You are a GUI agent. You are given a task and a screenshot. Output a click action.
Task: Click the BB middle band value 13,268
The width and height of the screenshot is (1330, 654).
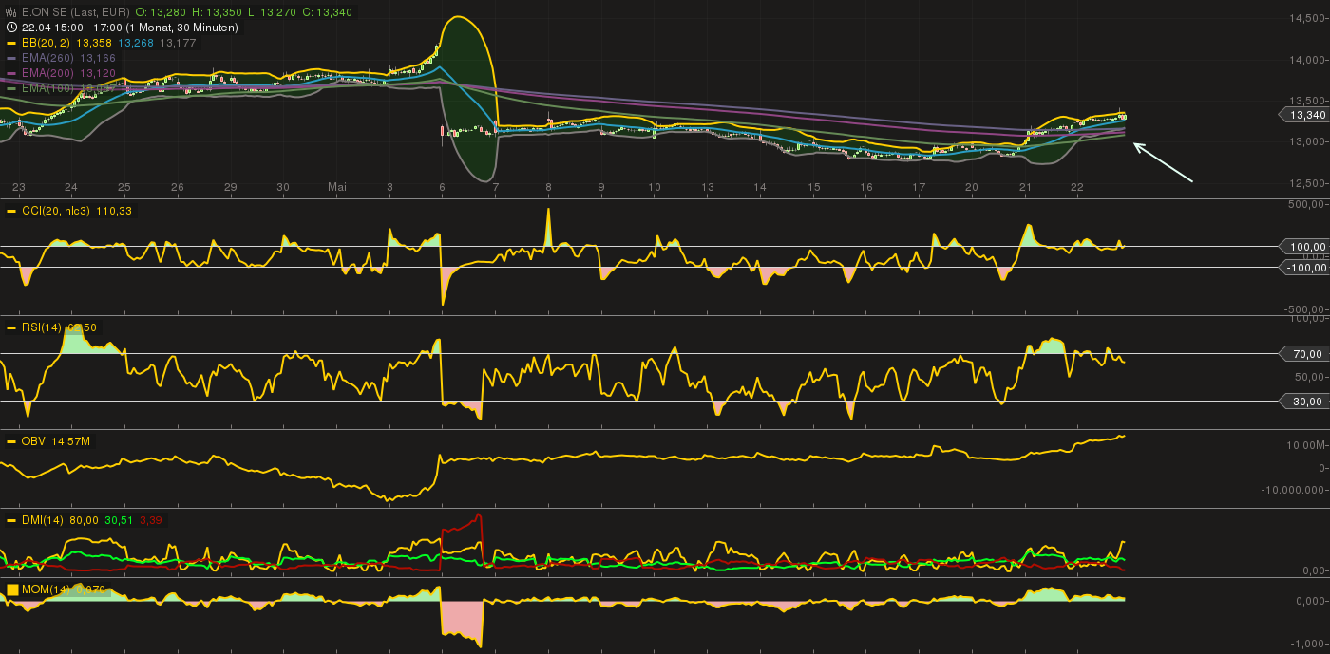[136, 43]
